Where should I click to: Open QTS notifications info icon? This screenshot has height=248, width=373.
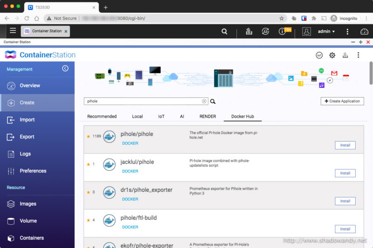point(282,31)
